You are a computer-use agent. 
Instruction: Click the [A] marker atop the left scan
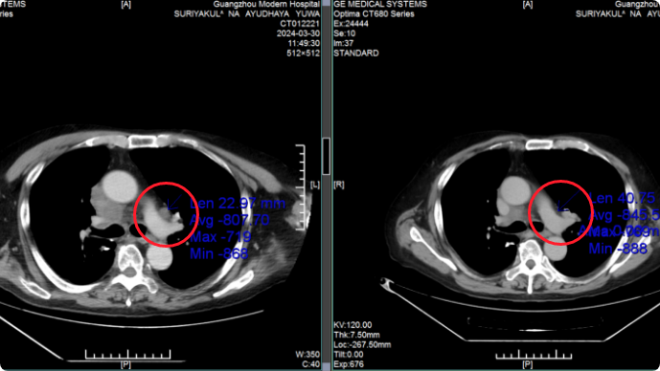(125, 4)
